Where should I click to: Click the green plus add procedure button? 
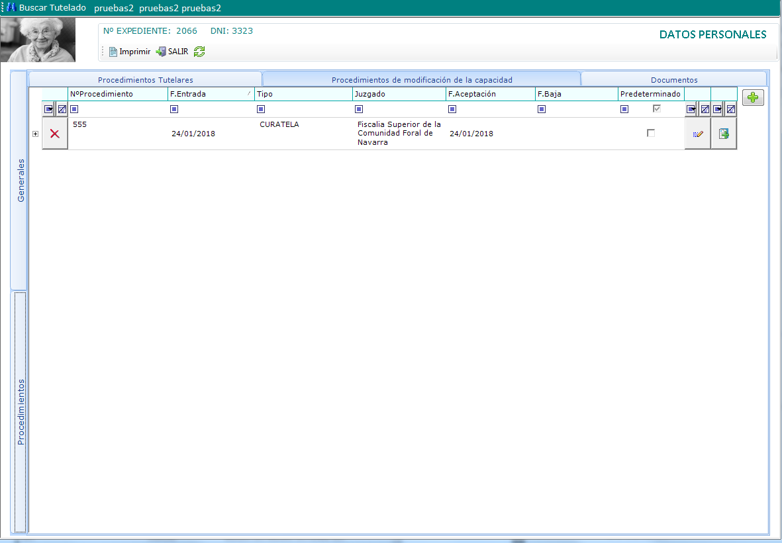pyautogui.click(x=753, y=98)
